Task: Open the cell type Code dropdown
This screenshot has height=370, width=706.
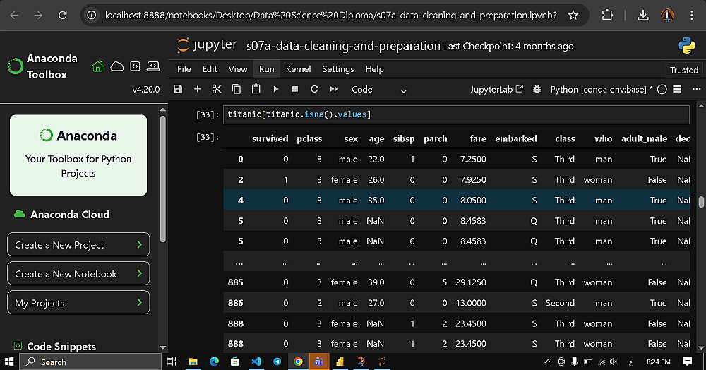Action: [379, 90]
